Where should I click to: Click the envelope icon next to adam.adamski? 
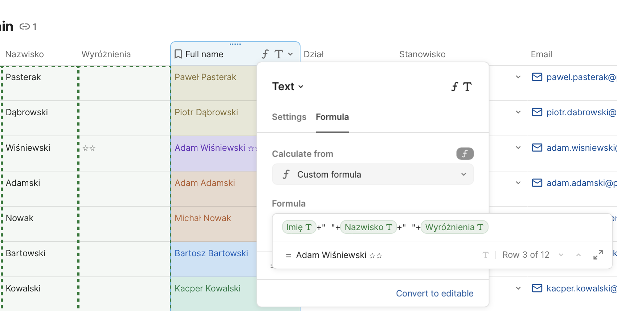click(x=537, y=183)
